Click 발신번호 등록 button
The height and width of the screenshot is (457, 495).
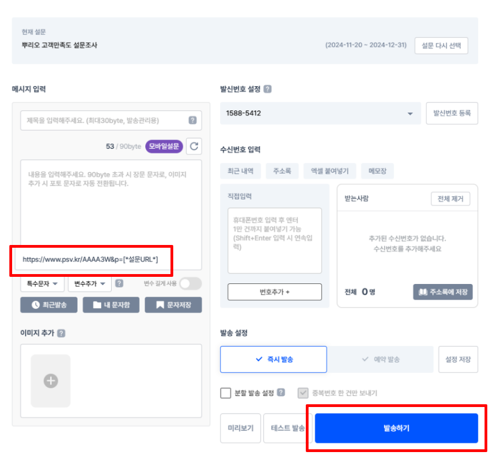(452, 113)
